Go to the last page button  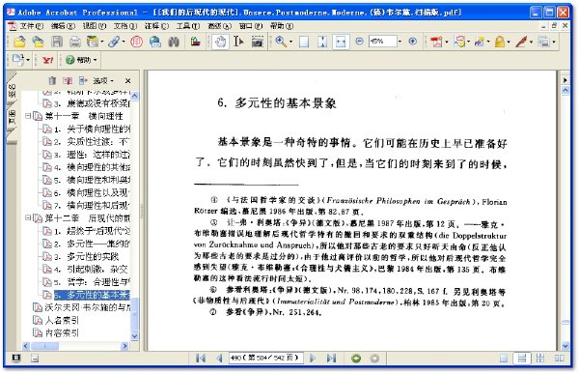click(x=331, y=358)
